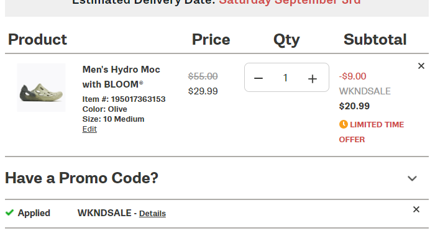
Task: Click the $20.99 subtotal amount
Action: click(x=354, y=106)
